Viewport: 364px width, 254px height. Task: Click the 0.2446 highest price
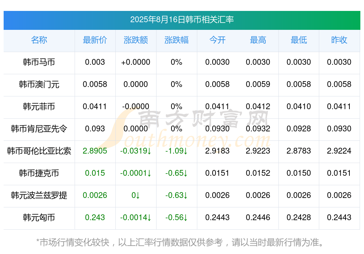click(x=258, y=218)
